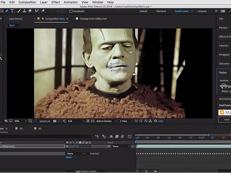
Task: Switch to the Standard workspace
Action: 161,11
